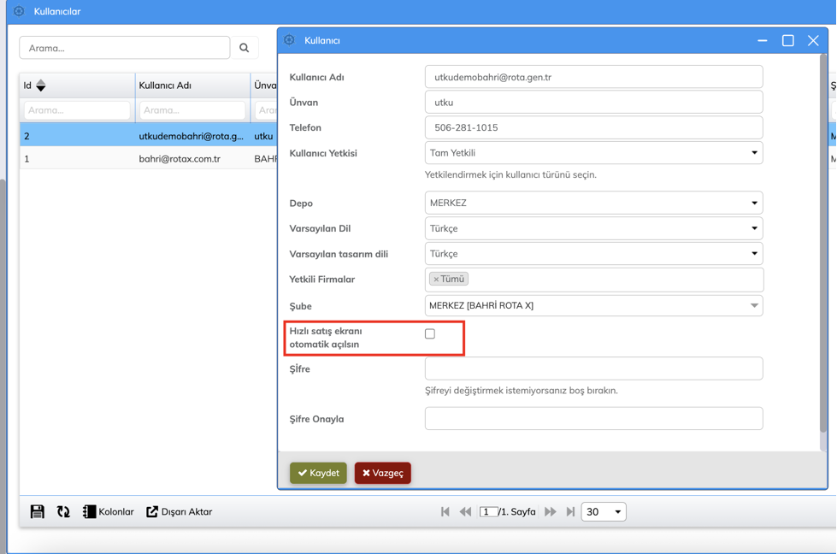
Task: Click the Kullanıcı Adı column header
Action: click(166, 85)
